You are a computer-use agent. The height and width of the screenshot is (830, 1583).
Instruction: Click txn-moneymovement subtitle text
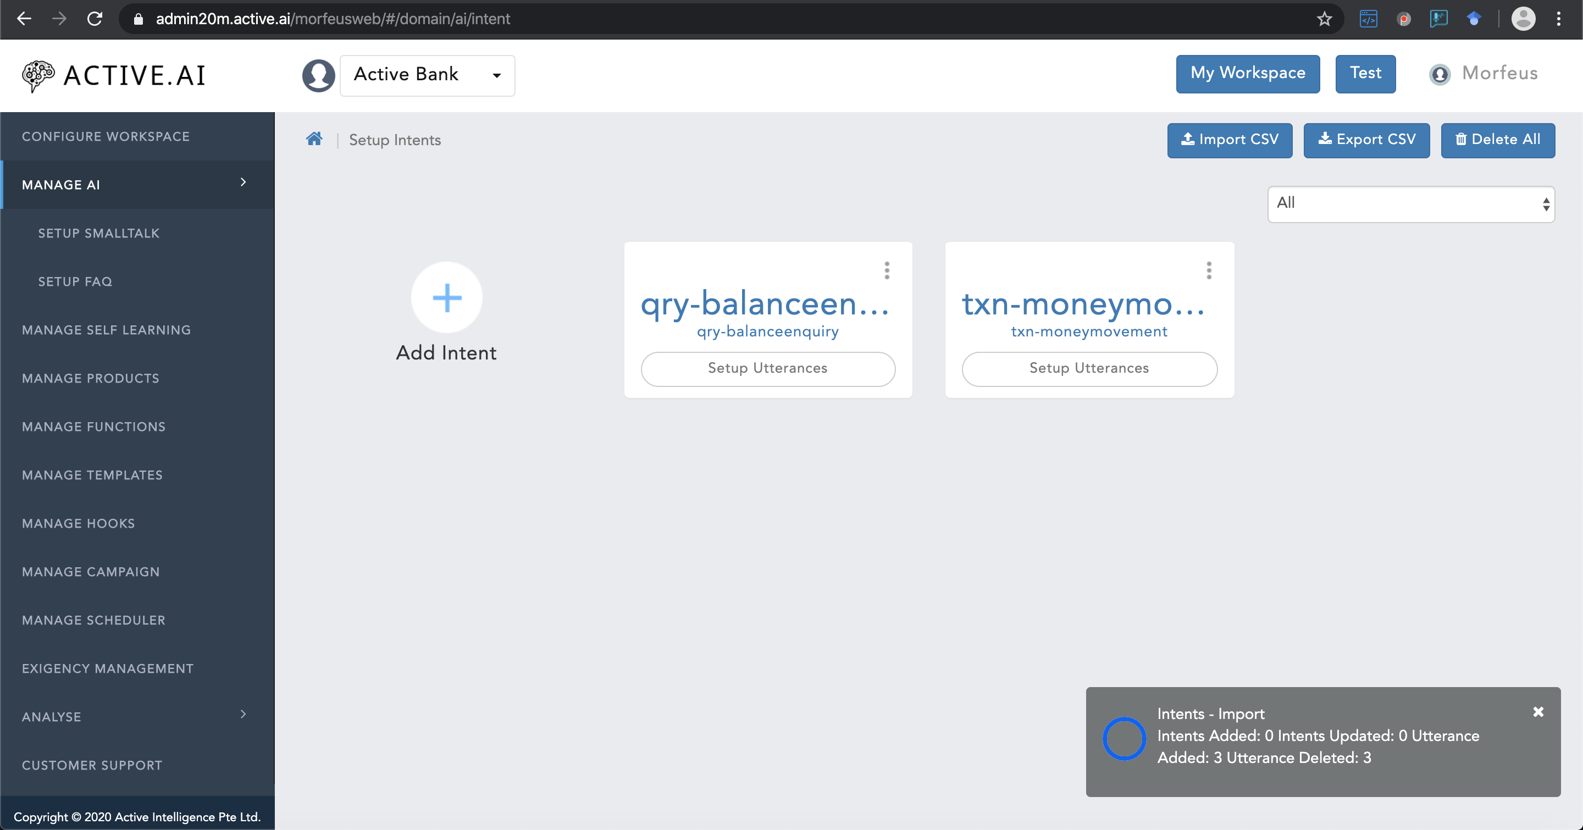[1089, 332]
